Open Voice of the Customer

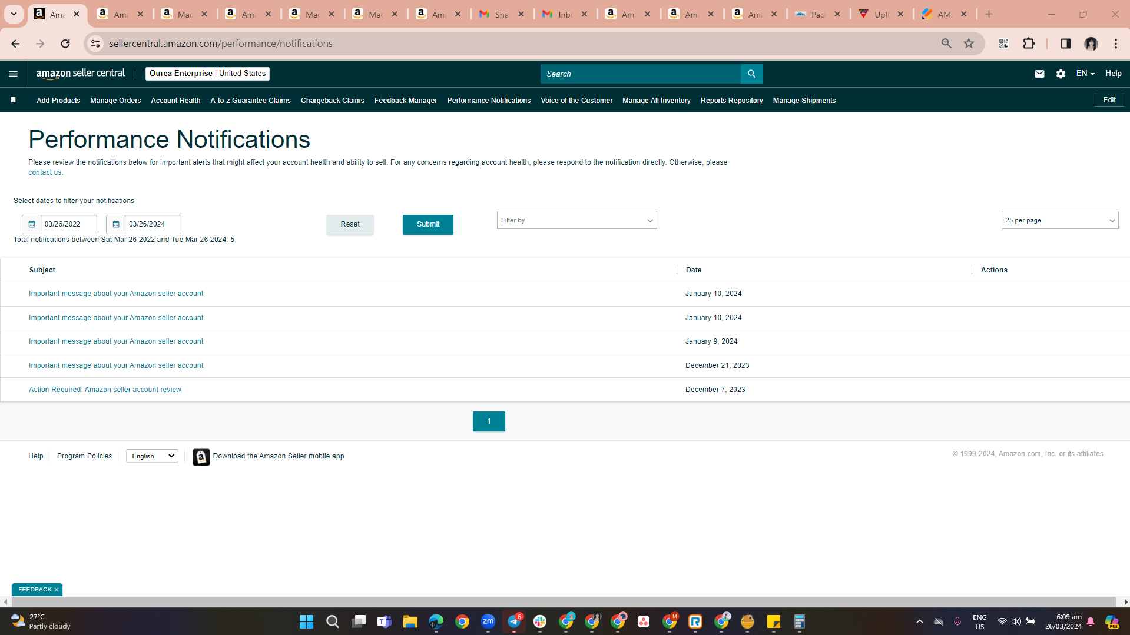576,101
